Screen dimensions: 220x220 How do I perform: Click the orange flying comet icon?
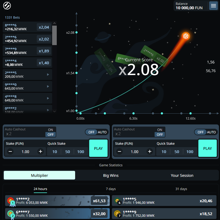click(186, 36)
